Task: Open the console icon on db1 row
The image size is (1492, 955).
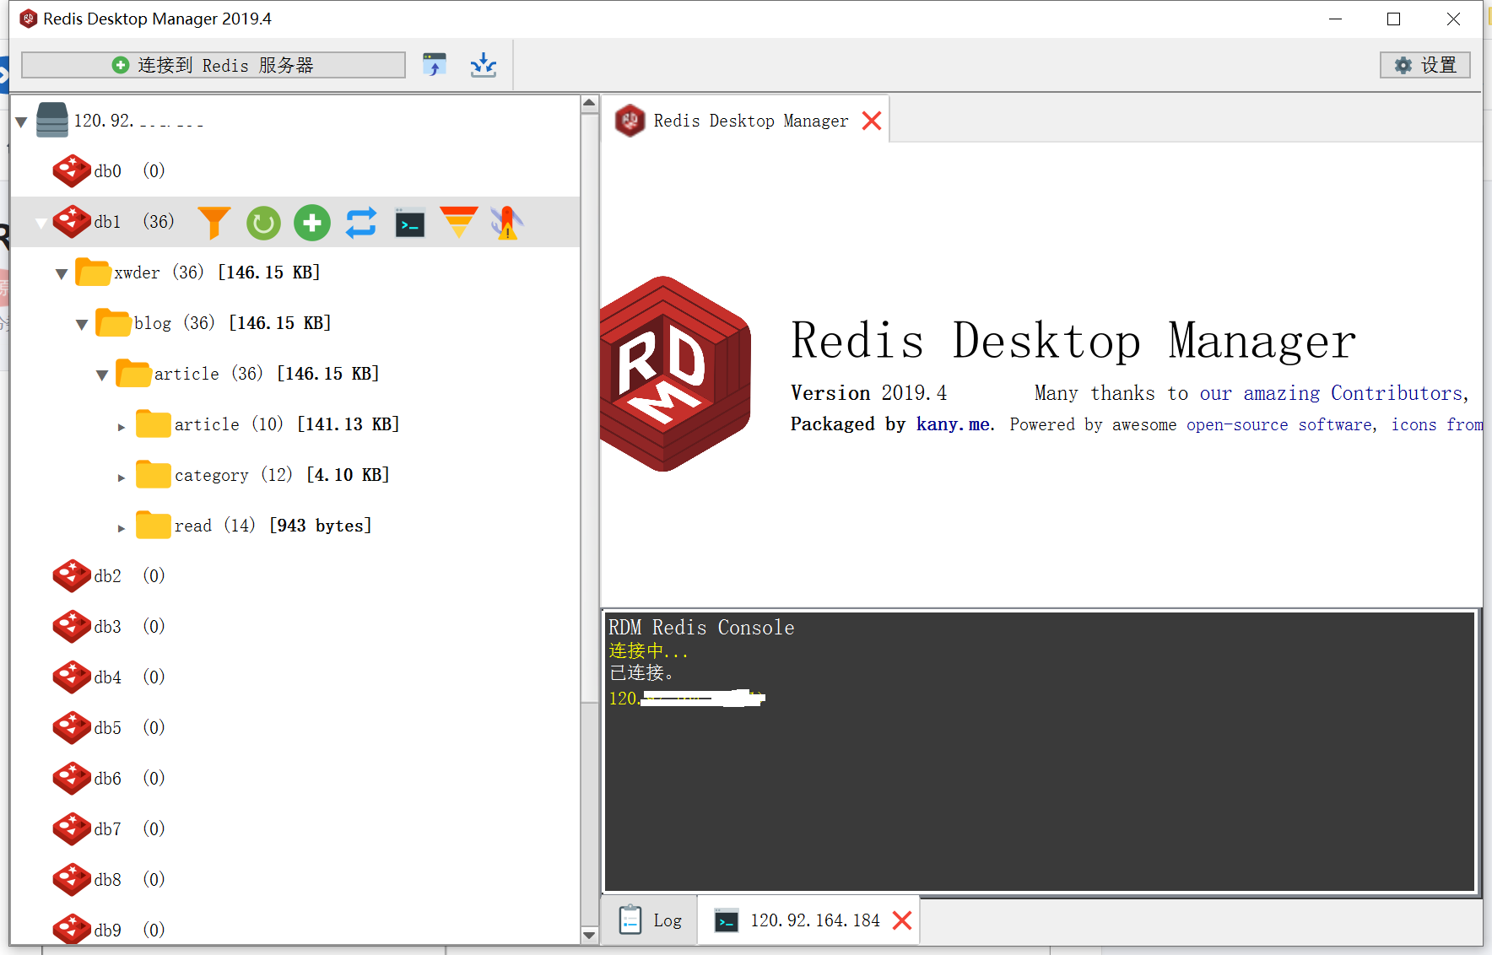Action: pos(409,222)
